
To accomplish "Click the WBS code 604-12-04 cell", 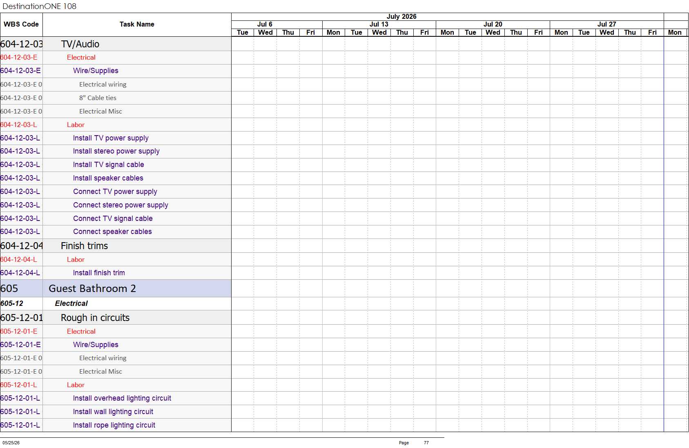I will pos(21,246).
